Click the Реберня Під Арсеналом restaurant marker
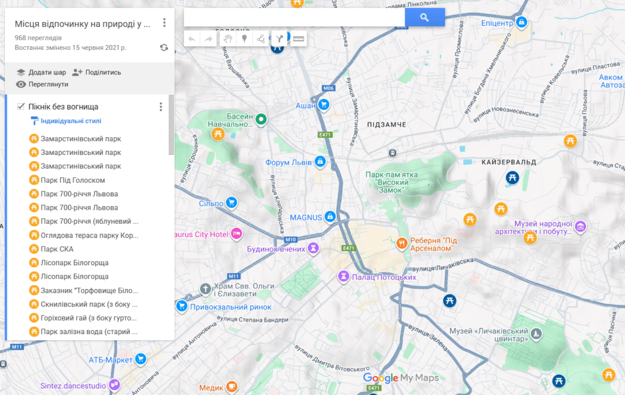 [402, 243]
